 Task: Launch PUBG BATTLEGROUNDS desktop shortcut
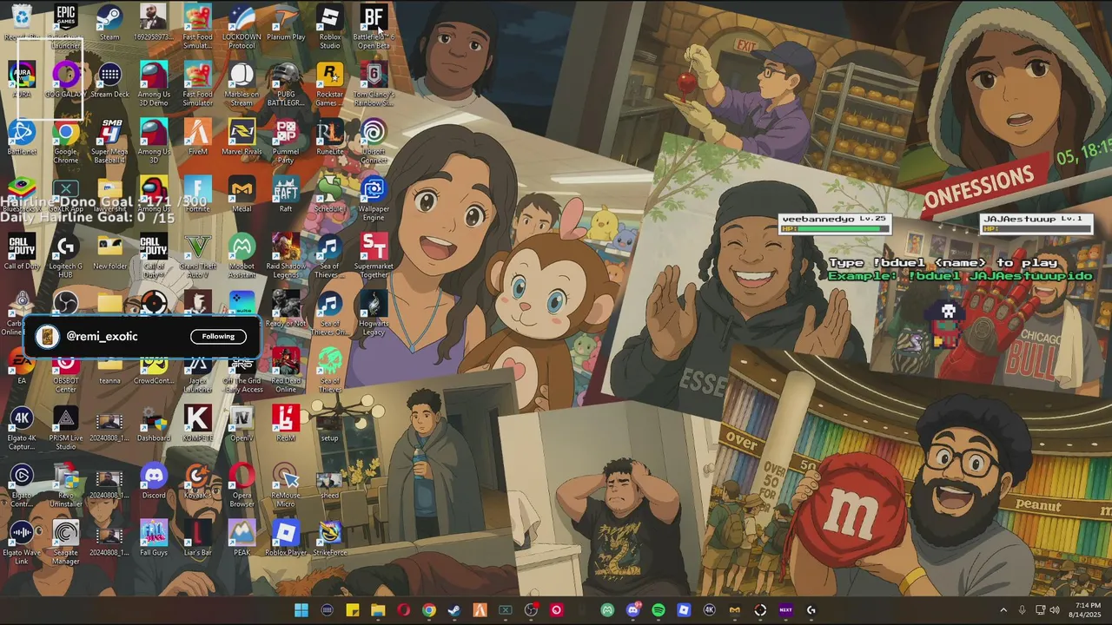(x=286, y=82)
